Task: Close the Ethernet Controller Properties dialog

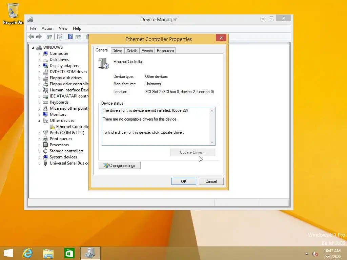Action: [x=221, y=38]
